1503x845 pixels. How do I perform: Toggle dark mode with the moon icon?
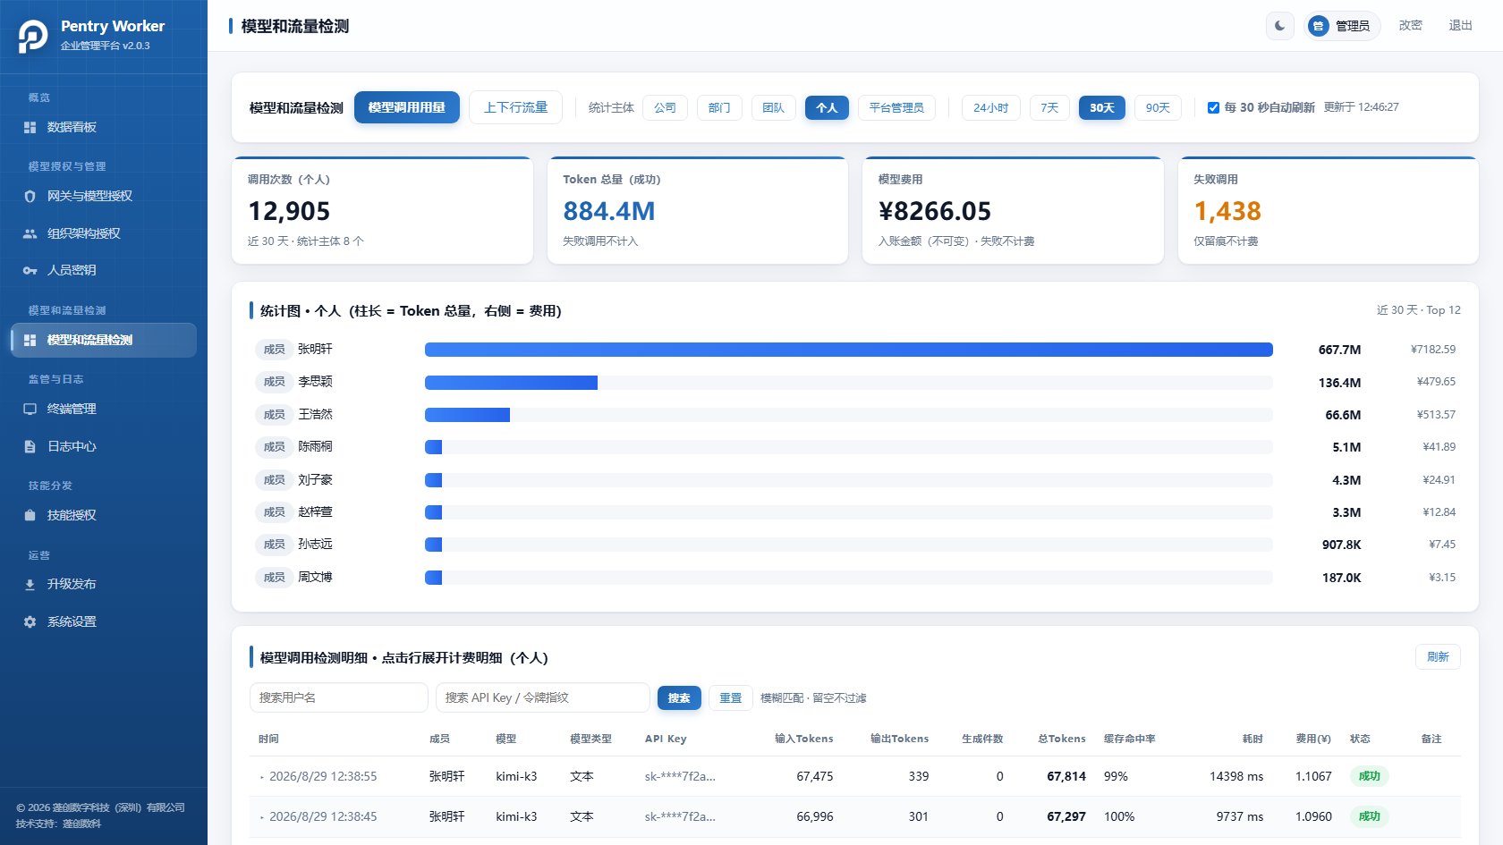click(1280, 26)
